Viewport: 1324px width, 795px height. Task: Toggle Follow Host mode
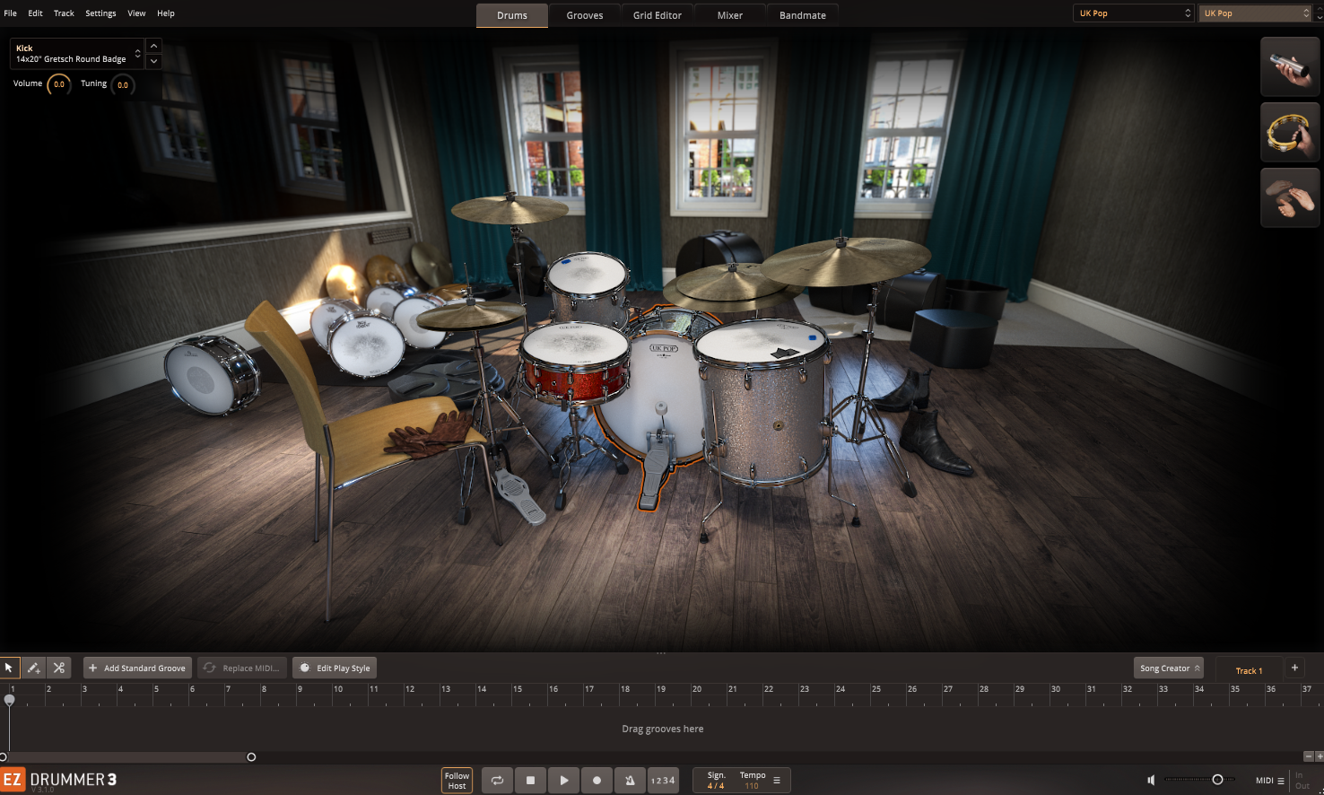tap(457, 781)
